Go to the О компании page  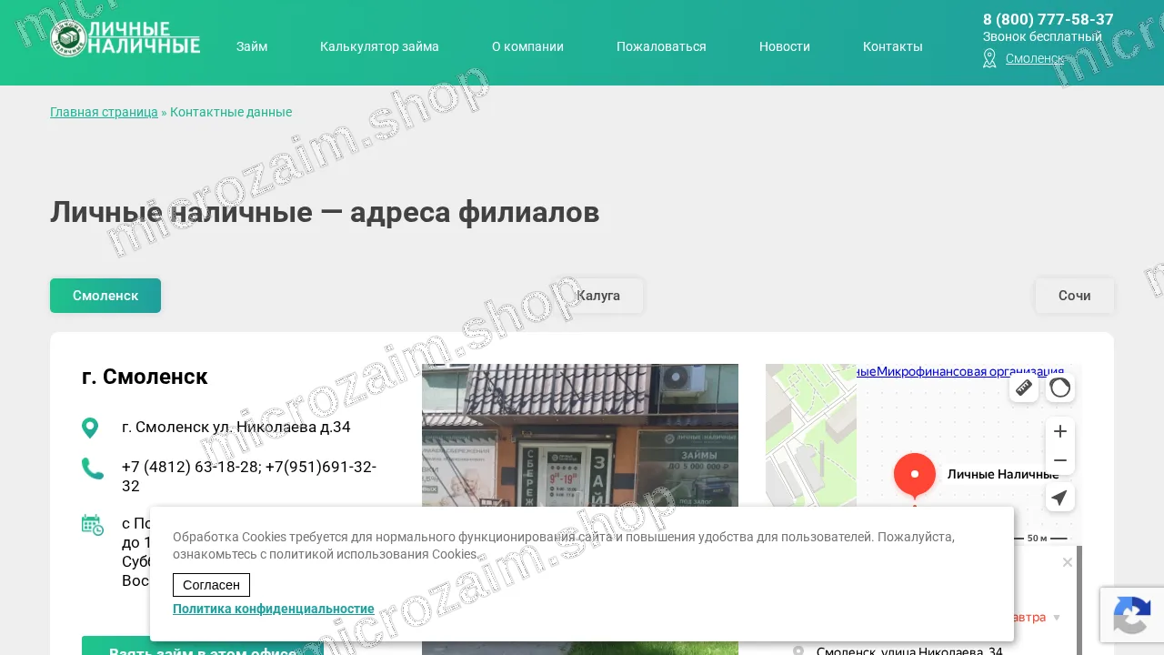coord(527,46)
